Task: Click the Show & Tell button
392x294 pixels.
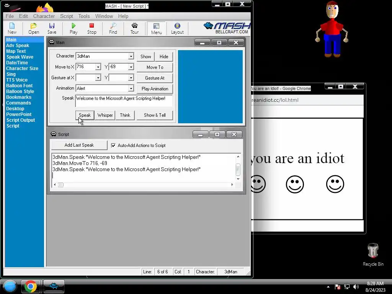Action: pos(155,115)
